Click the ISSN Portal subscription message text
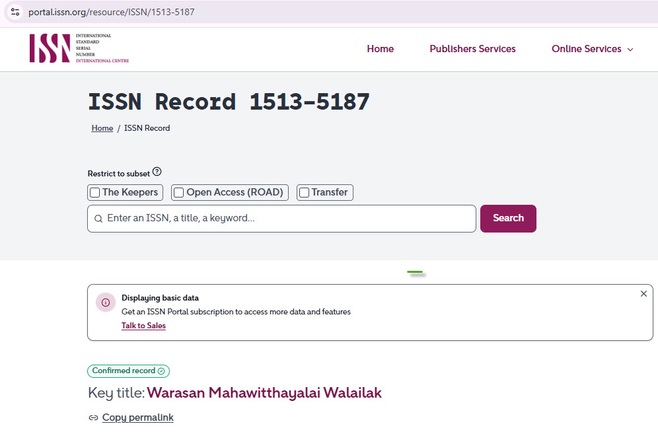 pos(236,312)
